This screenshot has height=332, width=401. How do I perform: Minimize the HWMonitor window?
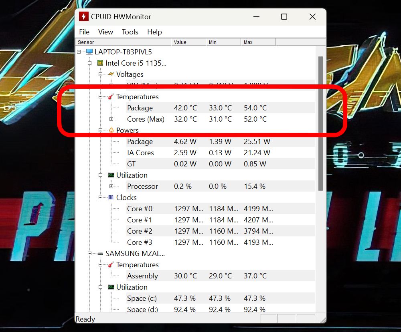[257, 16]
